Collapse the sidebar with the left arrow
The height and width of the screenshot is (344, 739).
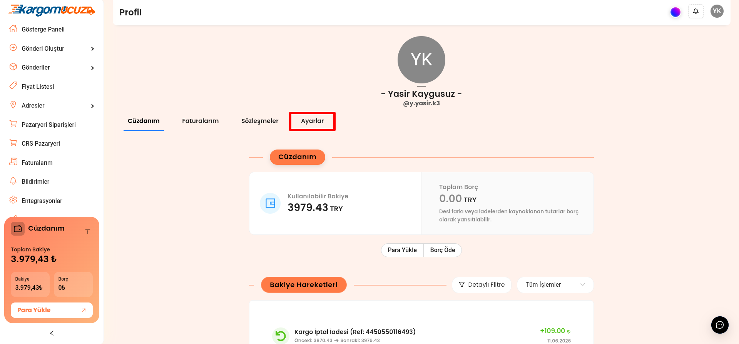click(x=52, y=333)
